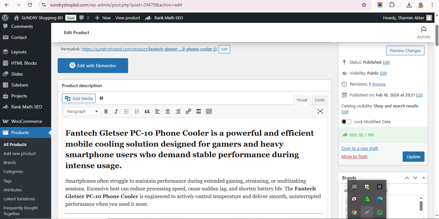Edit the published status

[x=386, y=62]
